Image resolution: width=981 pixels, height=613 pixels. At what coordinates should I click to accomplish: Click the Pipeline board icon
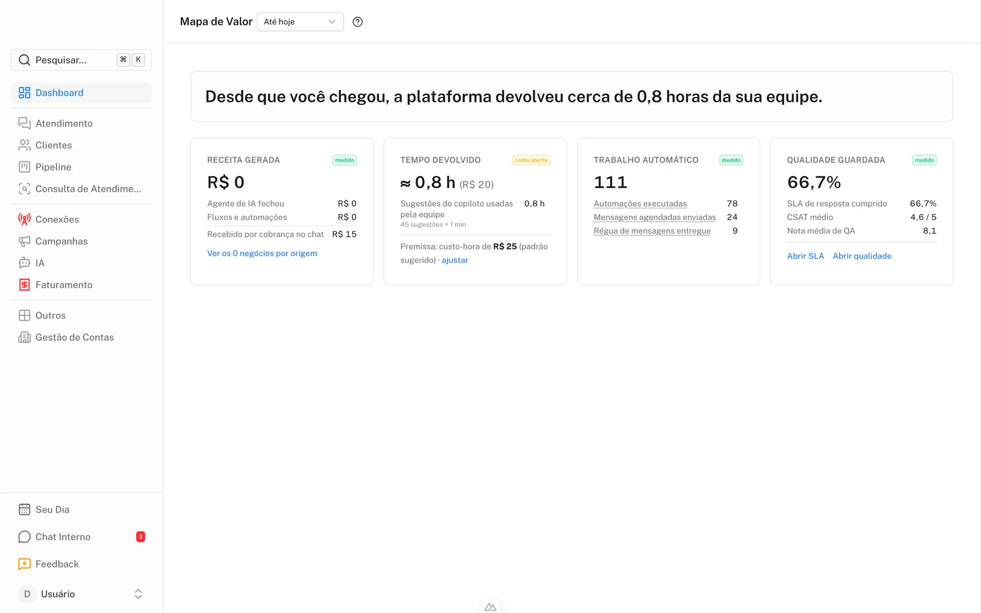(x=25, y=167)
